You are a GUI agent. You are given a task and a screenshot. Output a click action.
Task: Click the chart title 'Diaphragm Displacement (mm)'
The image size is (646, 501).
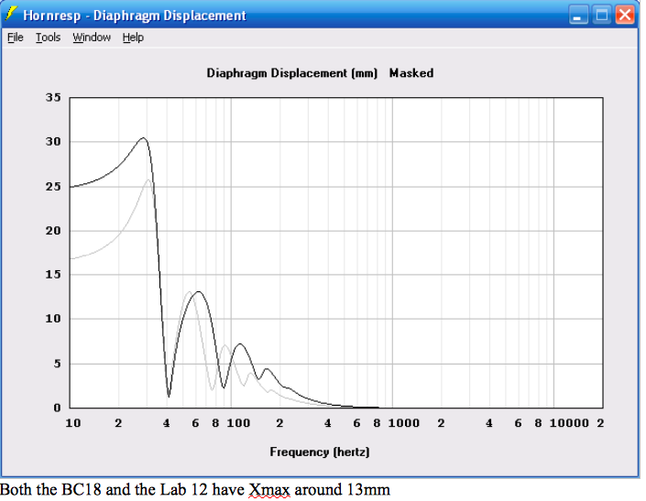[291, 73]
